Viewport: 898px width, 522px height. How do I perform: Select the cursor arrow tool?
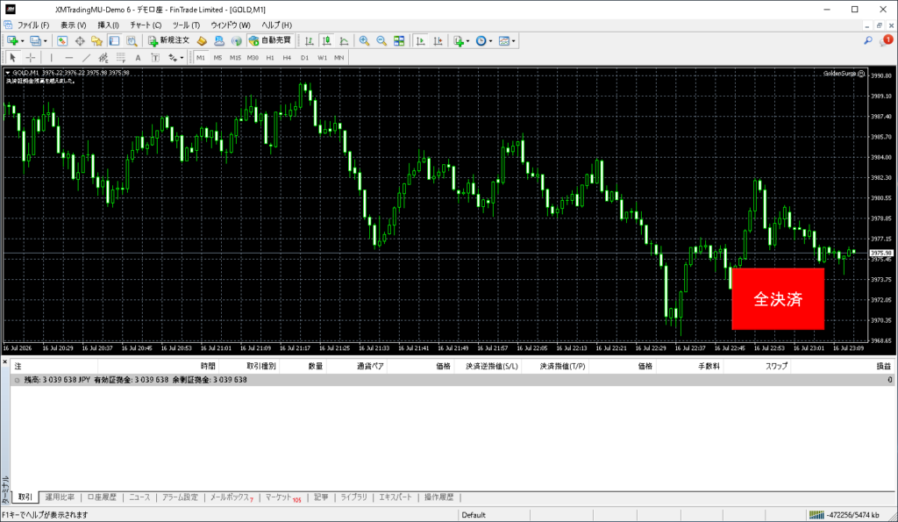(x=12, y=57)
